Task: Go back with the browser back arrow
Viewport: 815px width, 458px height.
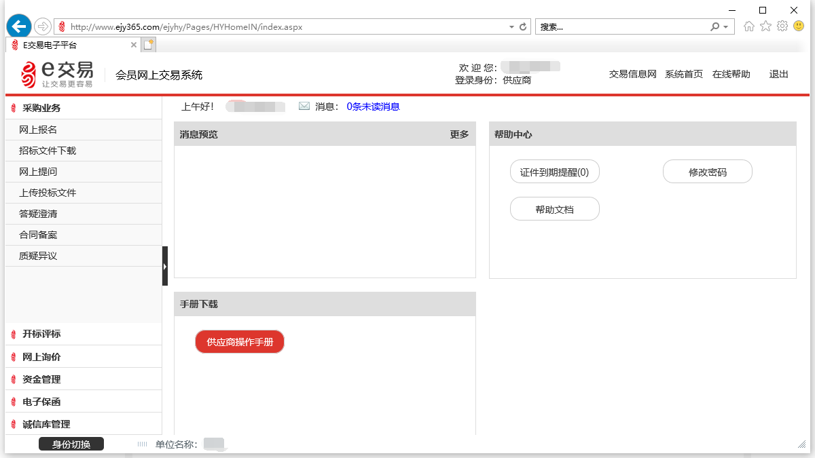Action: point(19,26)
